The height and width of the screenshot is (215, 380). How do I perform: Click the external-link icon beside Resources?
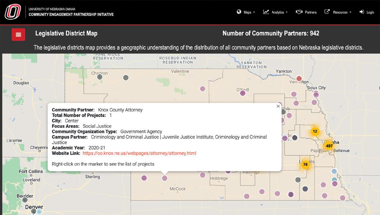327,12
